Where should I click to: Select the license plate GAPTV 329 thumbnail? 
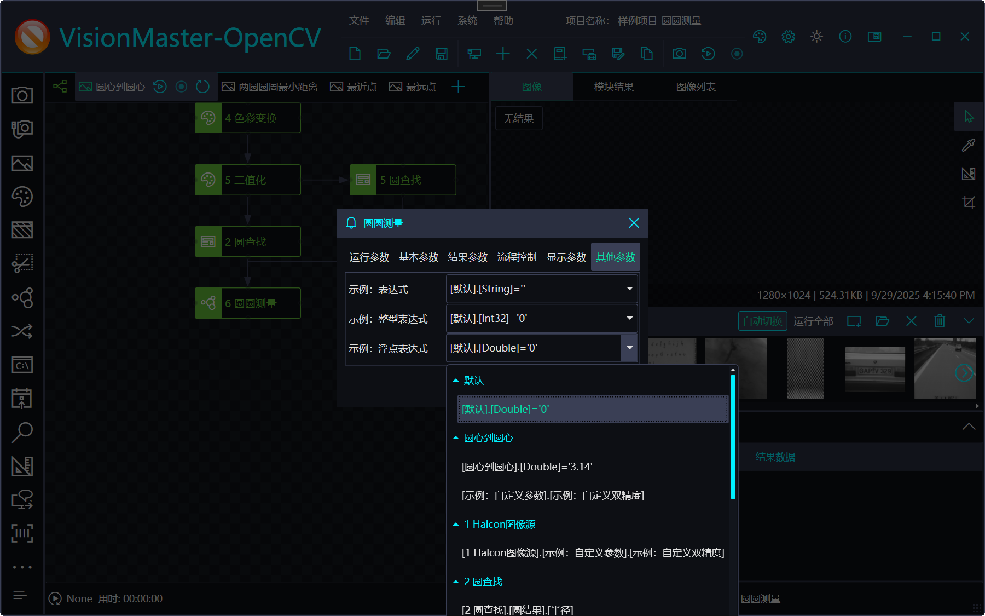(x=875, y=369)
